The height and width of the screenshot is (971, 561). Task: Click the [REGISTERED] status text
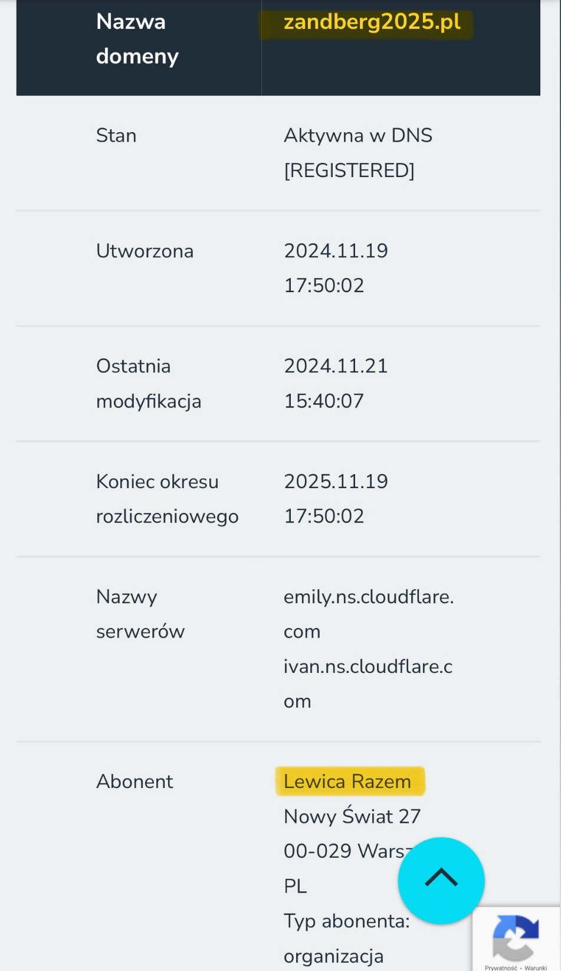tap(349, 170)
